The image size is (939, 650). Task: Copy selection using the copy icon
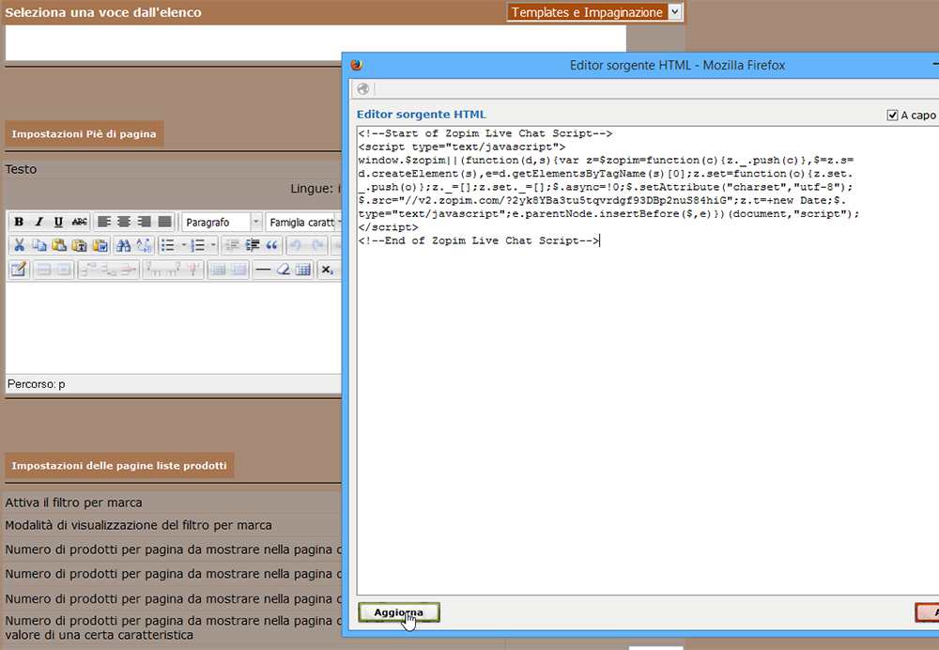coord(39,245)
